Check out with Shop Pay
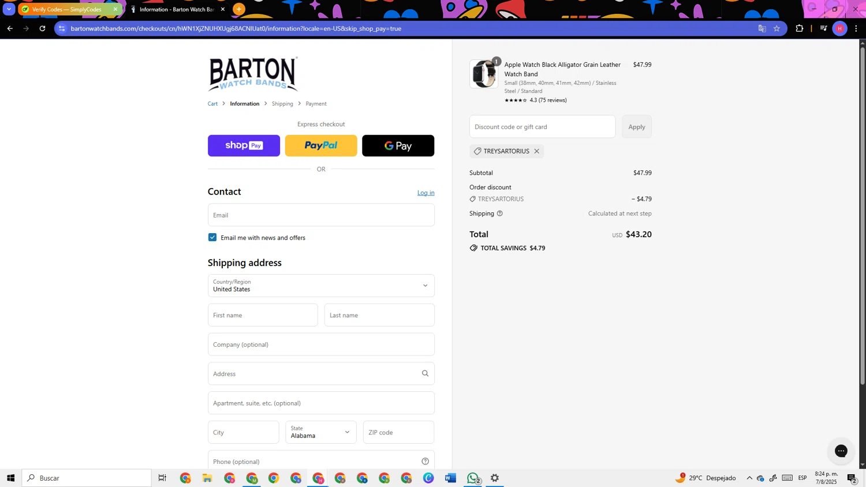This screenshot has width=866, height=487. pyautogui.click(x=244, y=145)
